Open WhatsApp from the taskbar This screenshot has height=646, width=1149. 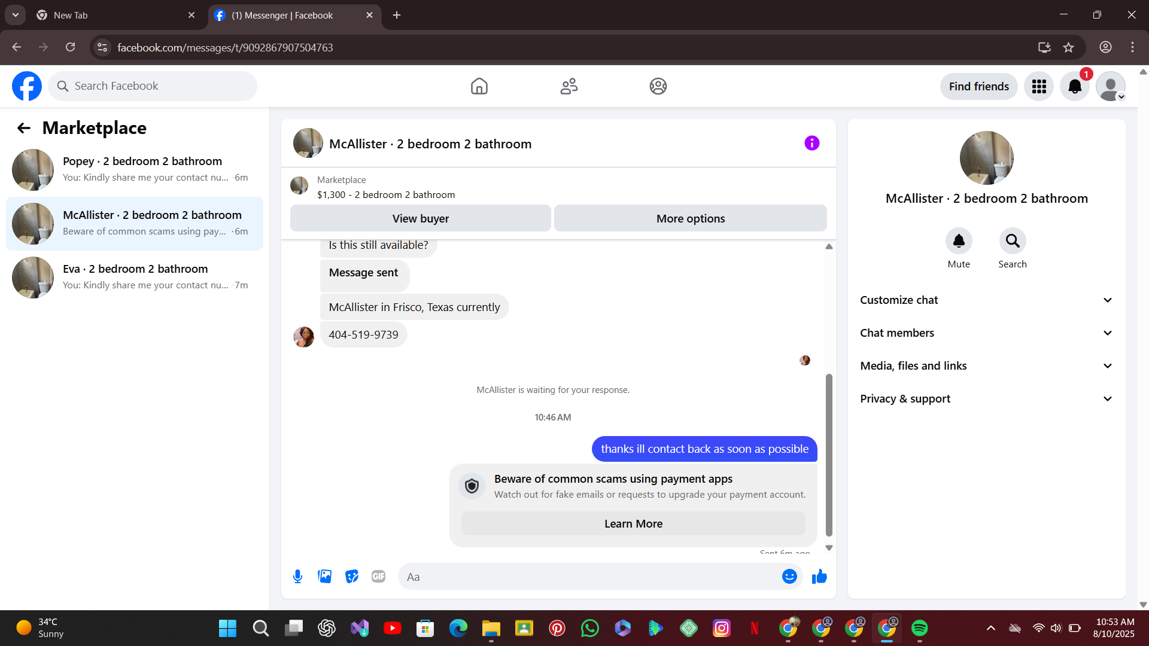[x=590, y=628]
